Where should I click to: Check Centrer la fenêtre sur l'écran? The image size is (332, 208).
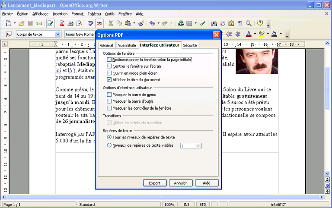(109, 66)
